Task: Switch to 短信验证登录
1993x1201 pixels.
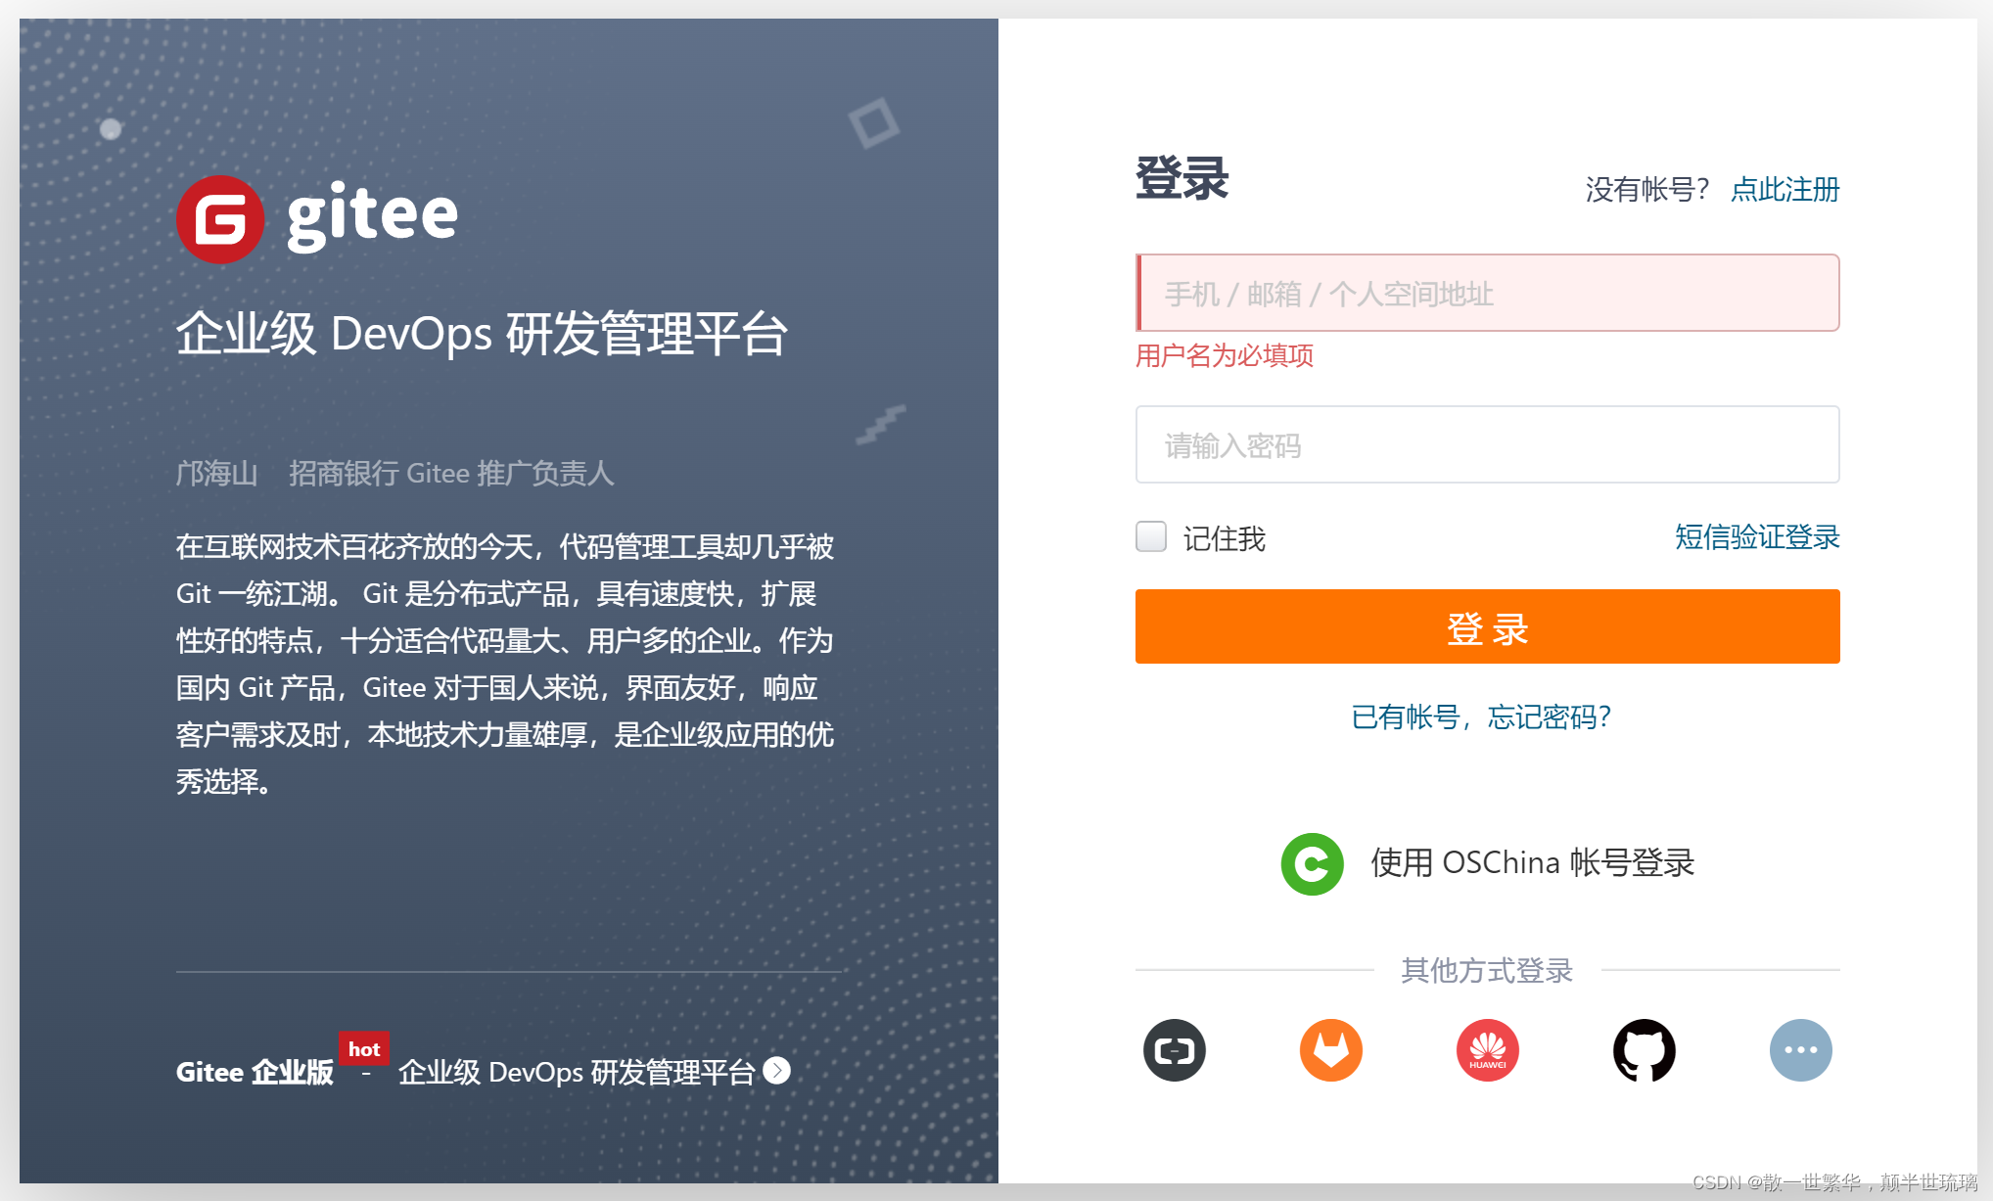Action: point(1757,536)
